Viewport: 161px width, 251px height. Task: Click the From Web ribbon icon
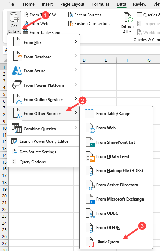tap(26, 23)
